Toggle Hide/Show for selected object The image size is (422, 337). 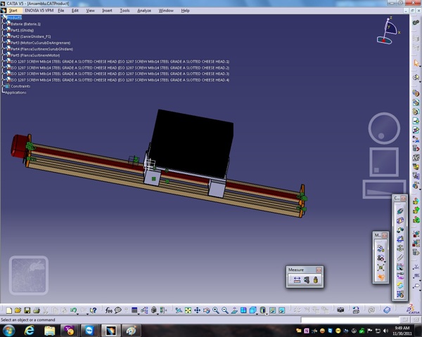click(x=272, y=310)
